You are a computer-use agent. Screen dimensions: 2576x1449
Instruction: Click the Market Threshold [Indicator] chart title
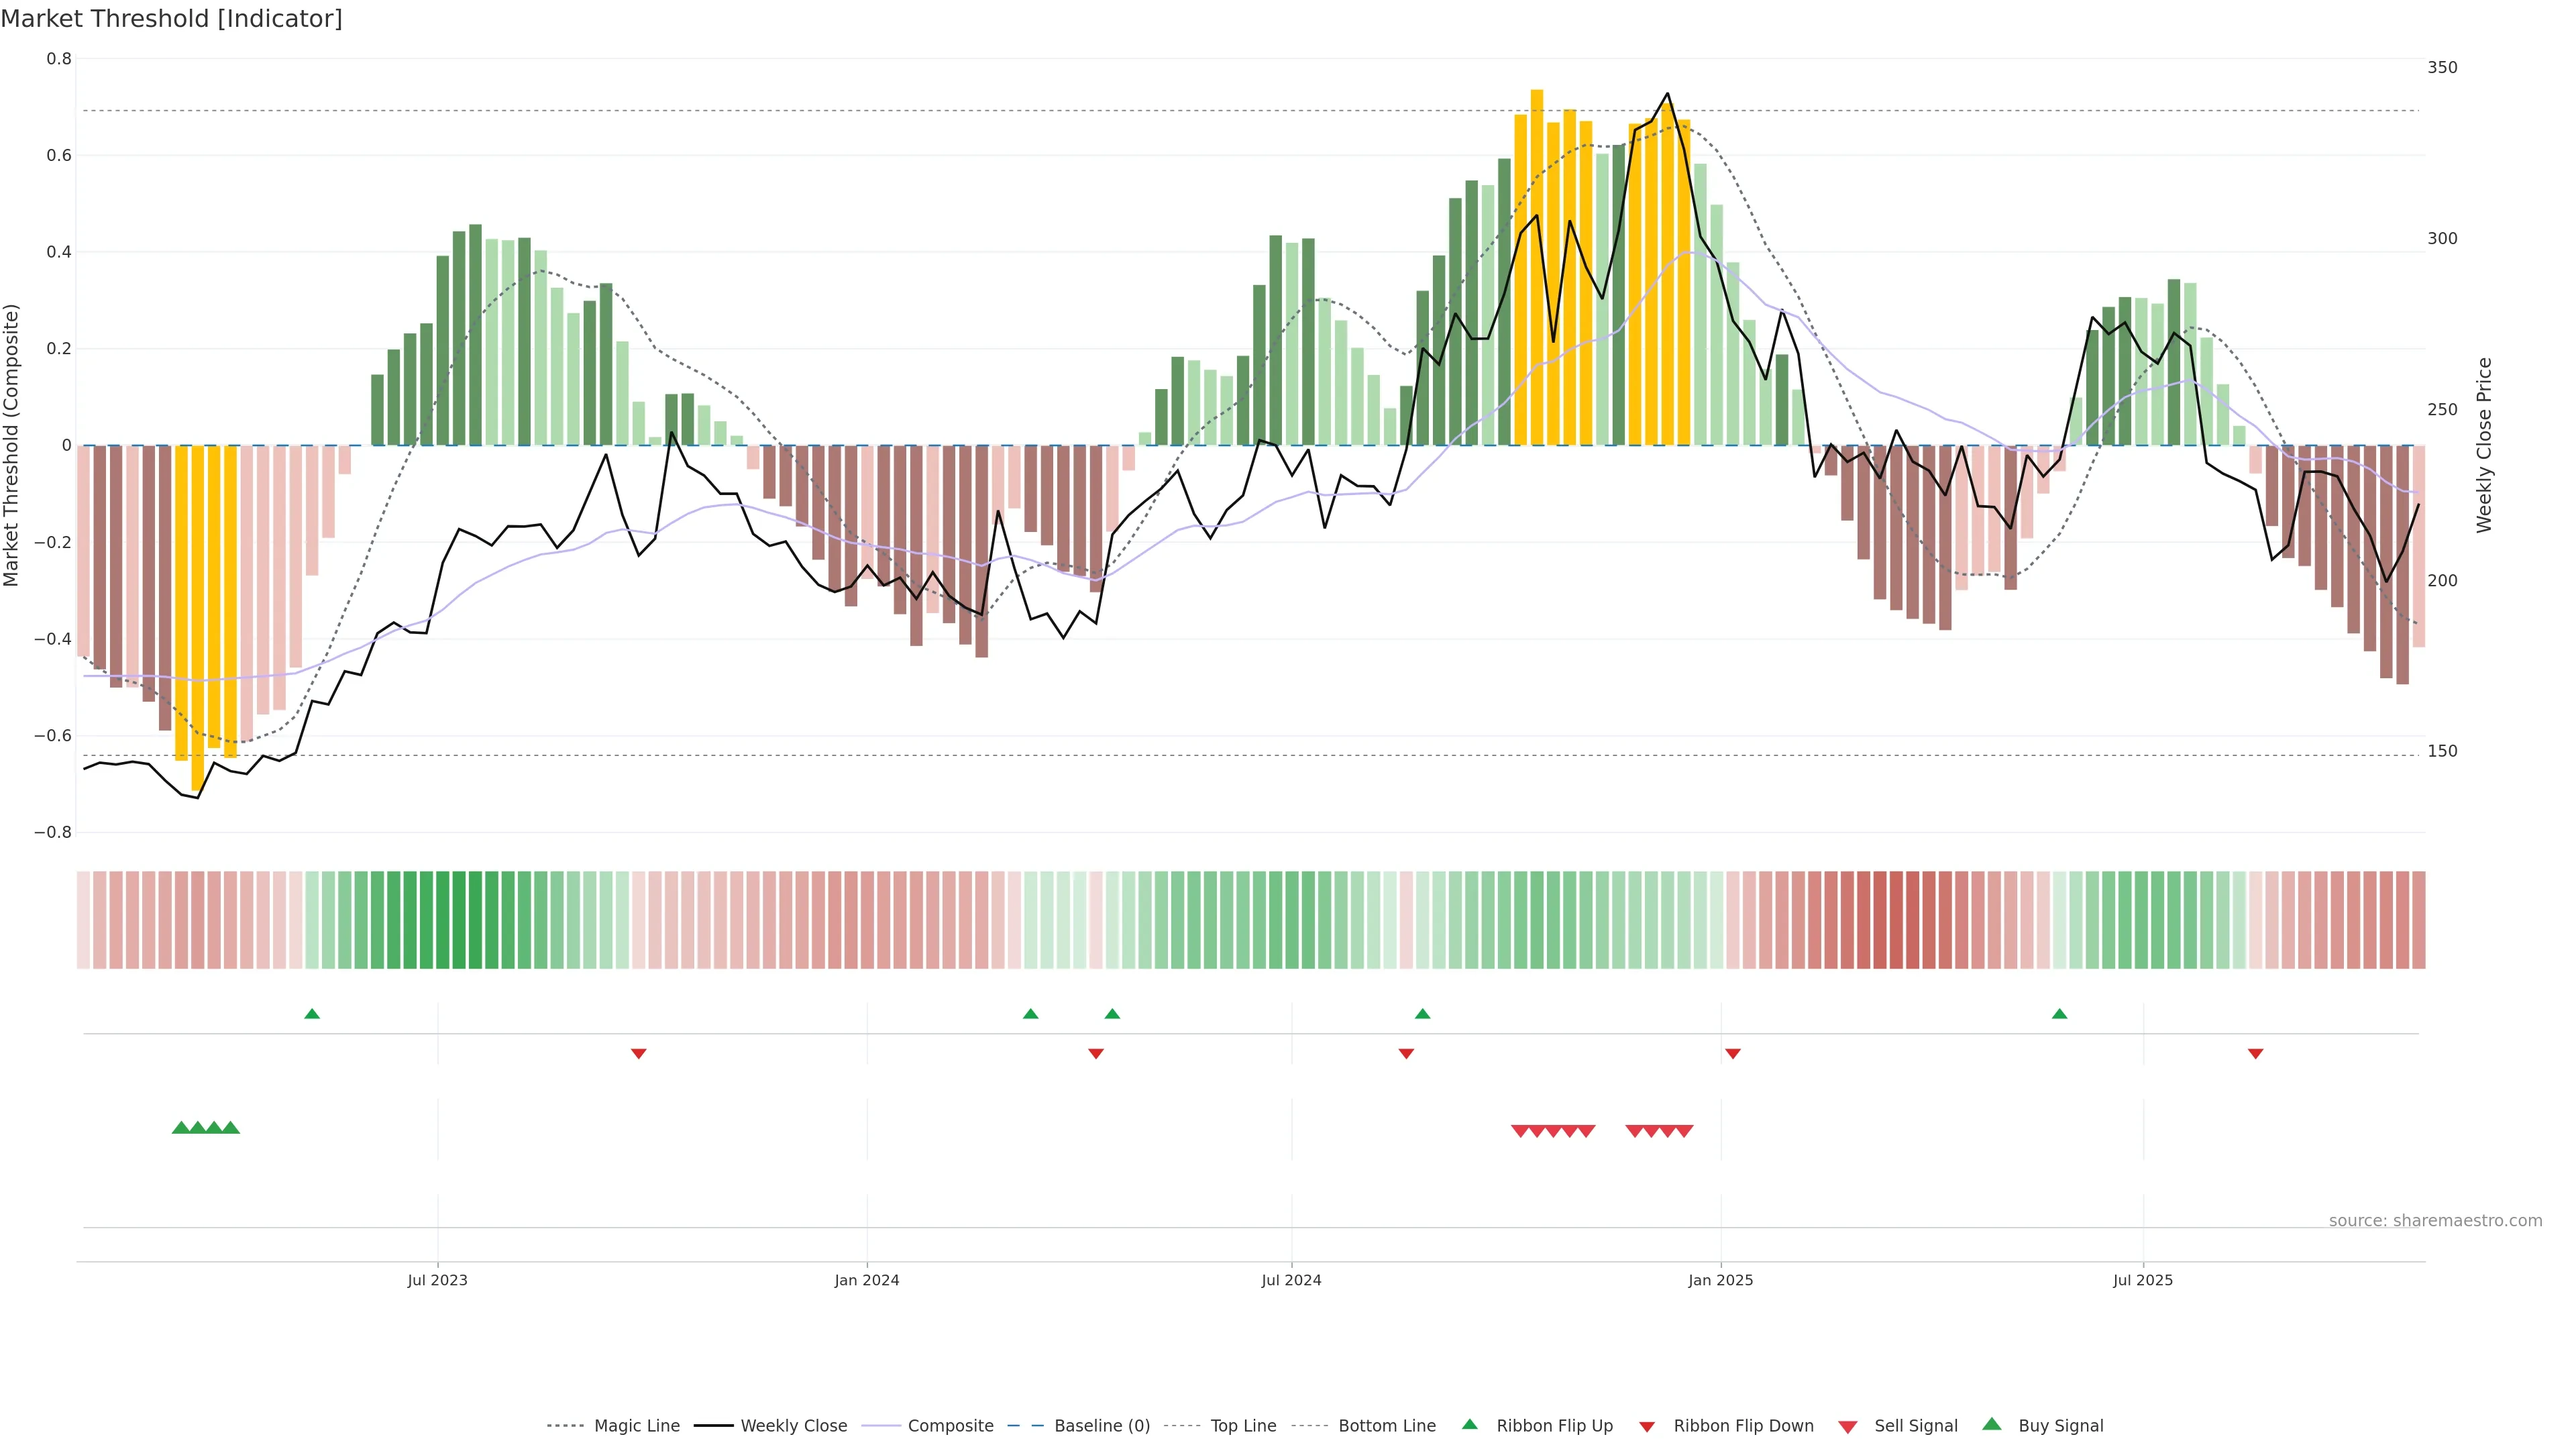click(172, 19)
